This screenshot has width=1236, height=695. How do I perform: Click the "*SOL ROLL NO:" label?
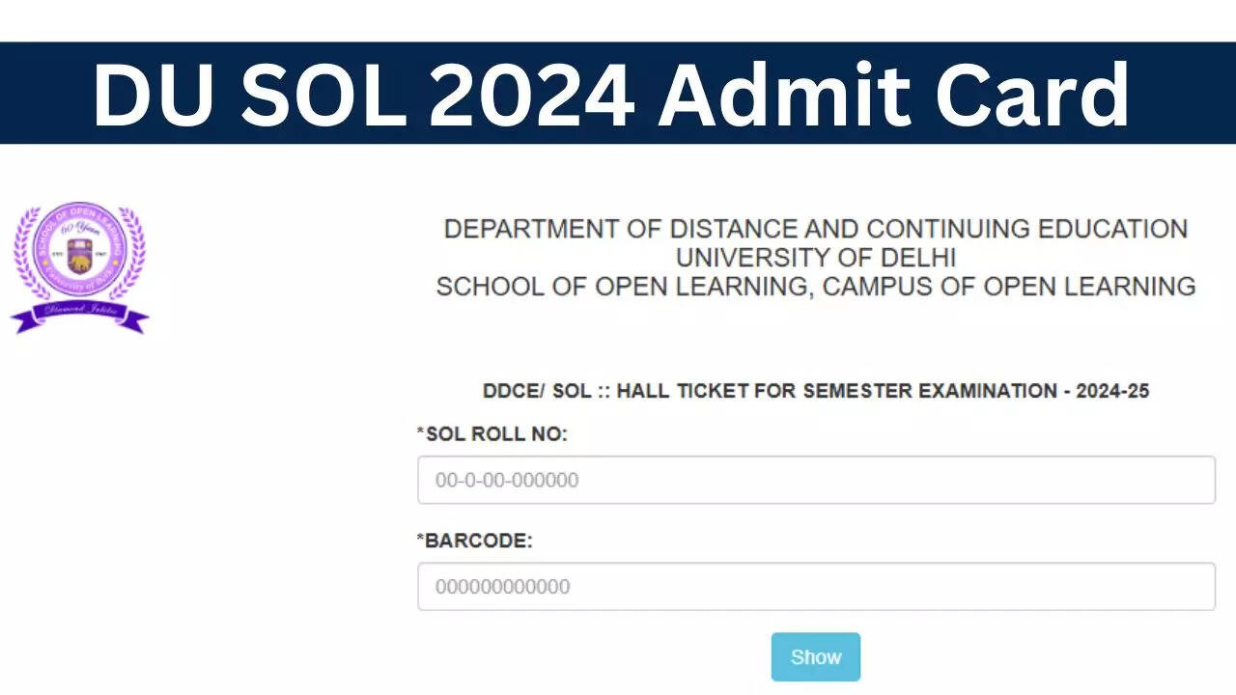point(492,434)
